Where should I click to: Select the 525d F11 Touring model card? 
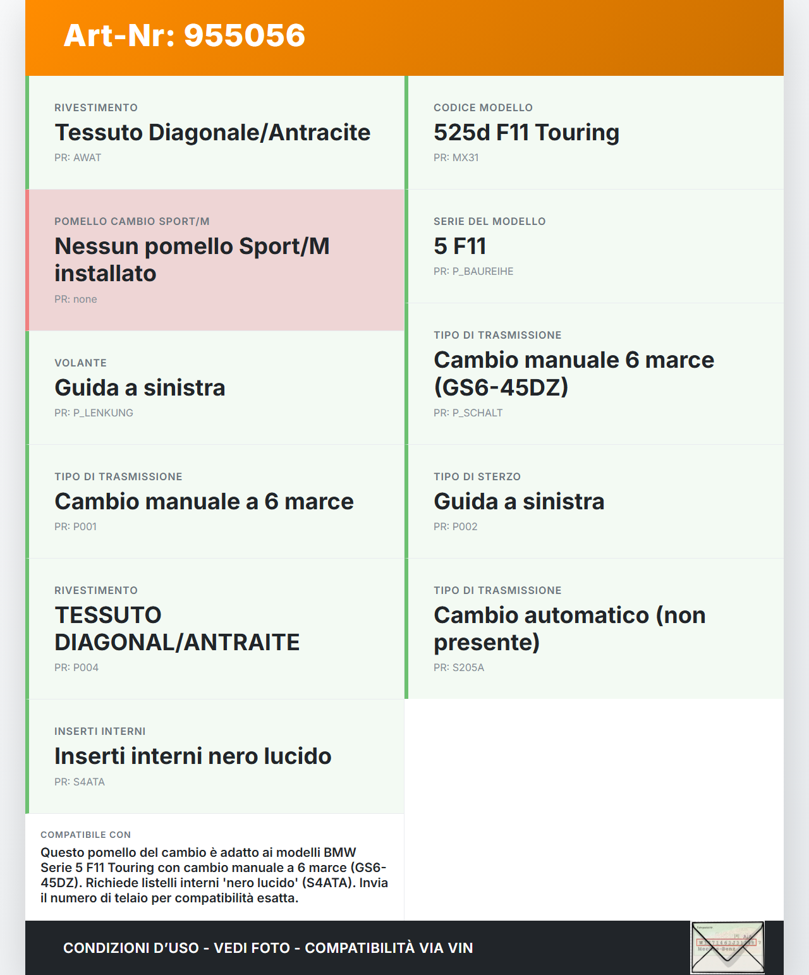click(x=594, y=133)
